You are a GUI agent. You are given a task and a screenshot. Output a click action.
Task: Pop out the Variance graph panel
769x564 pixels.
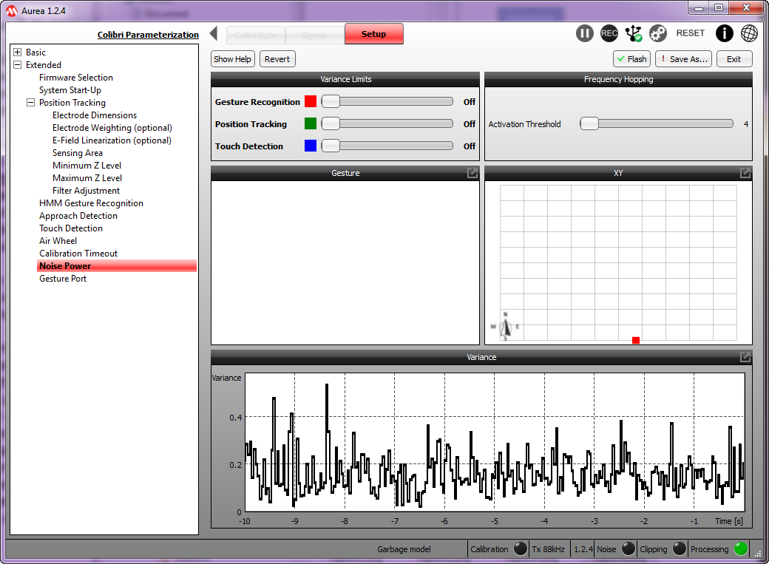pyautogui.click(x=745, y=357)
